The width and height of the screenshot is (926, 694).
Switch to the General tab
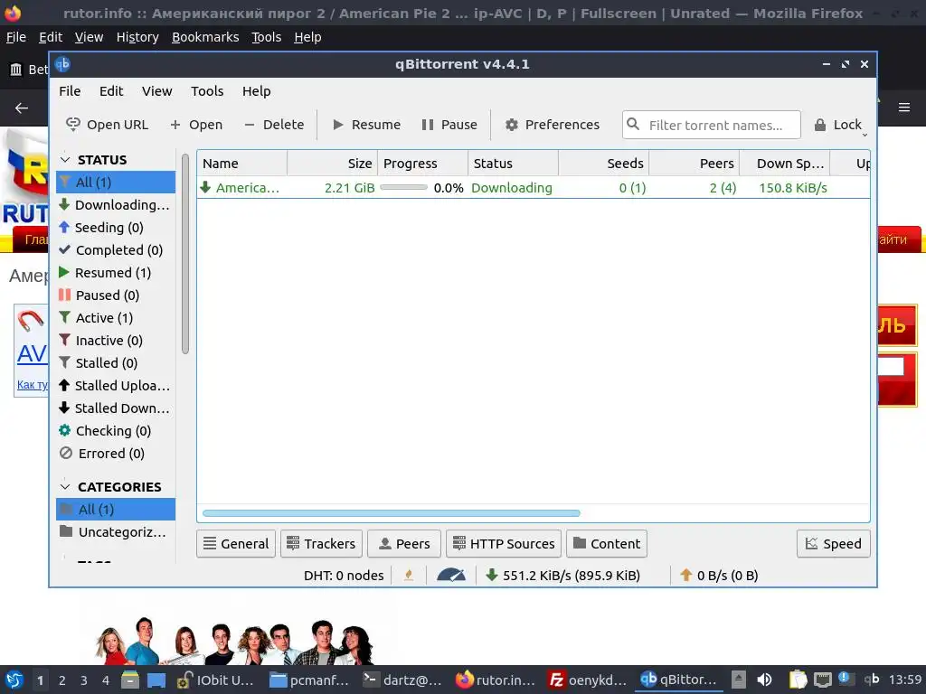pos(236,543)
